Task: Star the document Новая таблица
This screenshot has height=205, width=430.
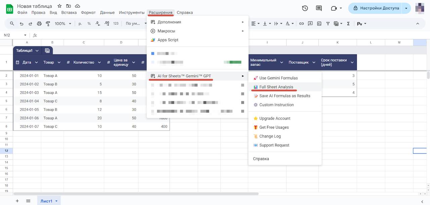Action: 59,6
